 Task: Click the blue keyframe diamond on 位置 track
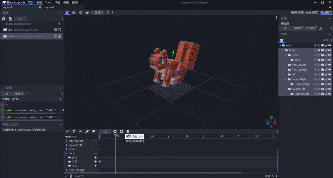[x=99, y=162]
